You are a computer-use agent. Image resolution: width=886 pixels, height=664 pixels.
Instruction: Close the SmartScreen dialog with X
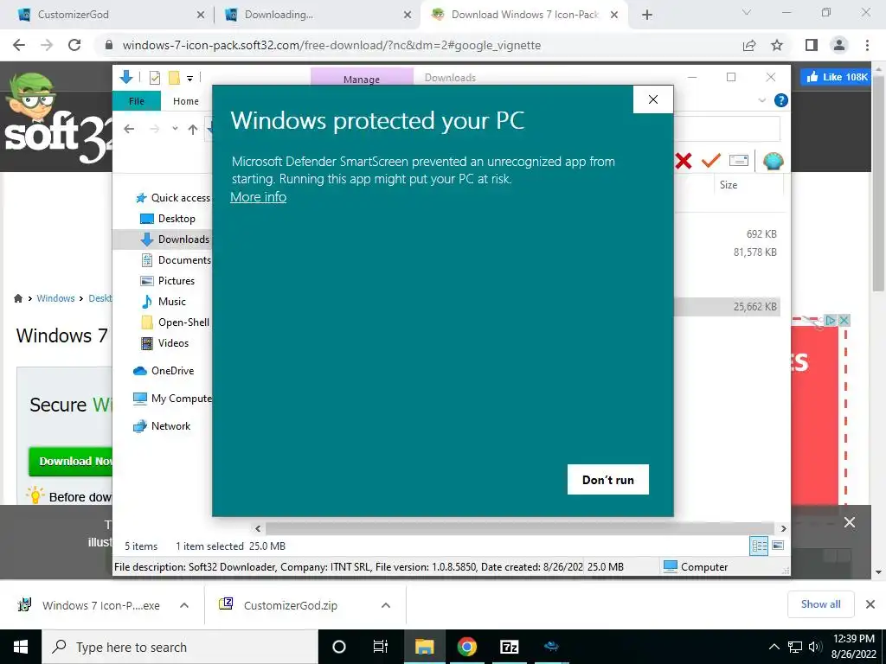click(x=653, y=99)
